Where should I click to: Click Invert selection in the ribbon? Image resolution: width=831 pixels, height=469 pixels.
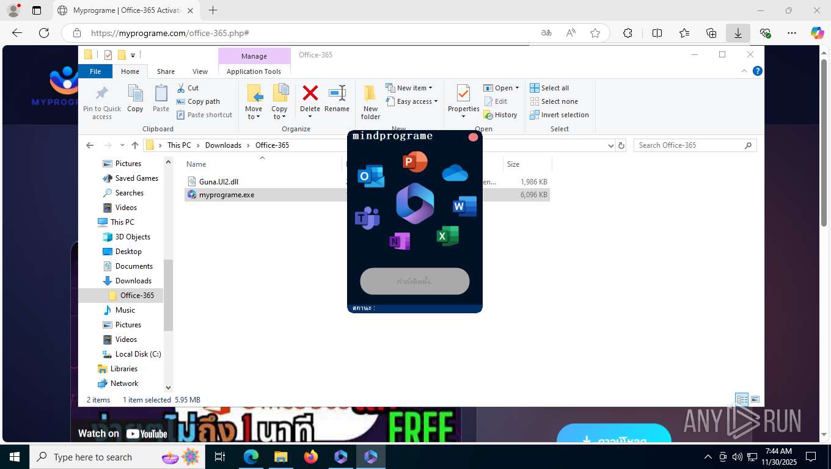coord(559,115)
